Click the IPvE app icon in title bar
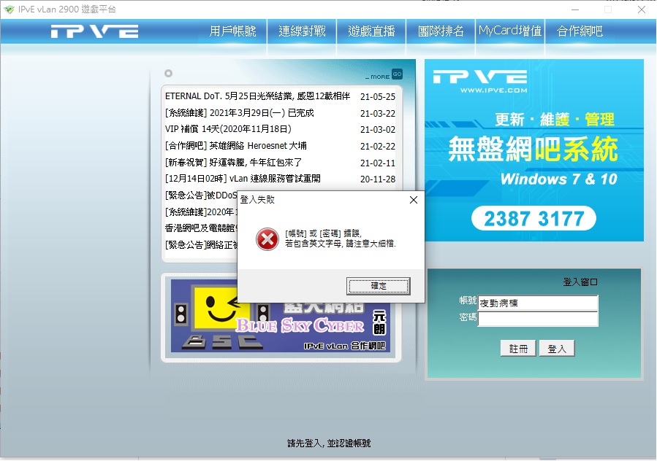657x461 pixels. 10,9
